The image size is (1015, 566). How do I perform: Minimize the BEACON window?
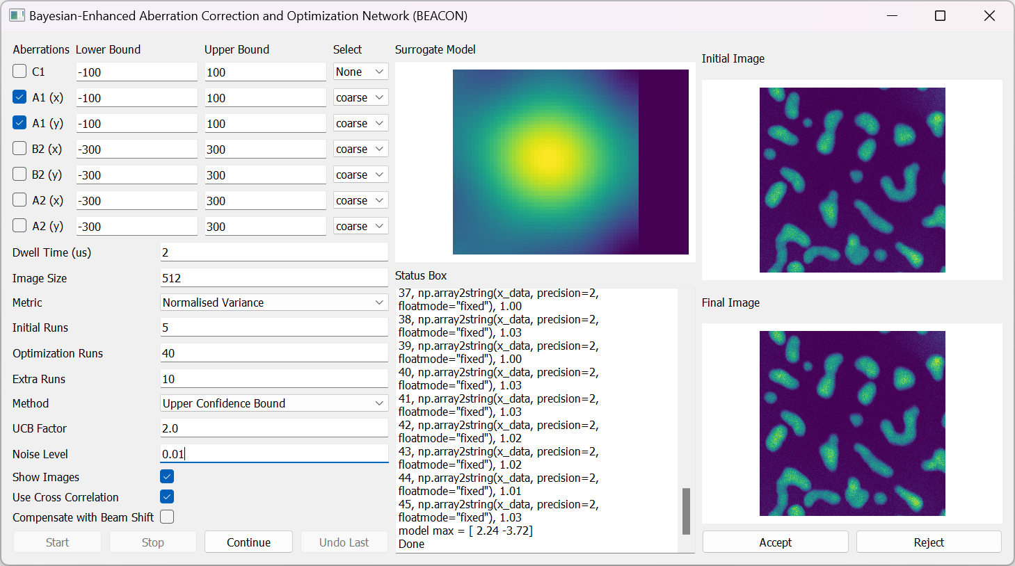click(x=893, y=15)
